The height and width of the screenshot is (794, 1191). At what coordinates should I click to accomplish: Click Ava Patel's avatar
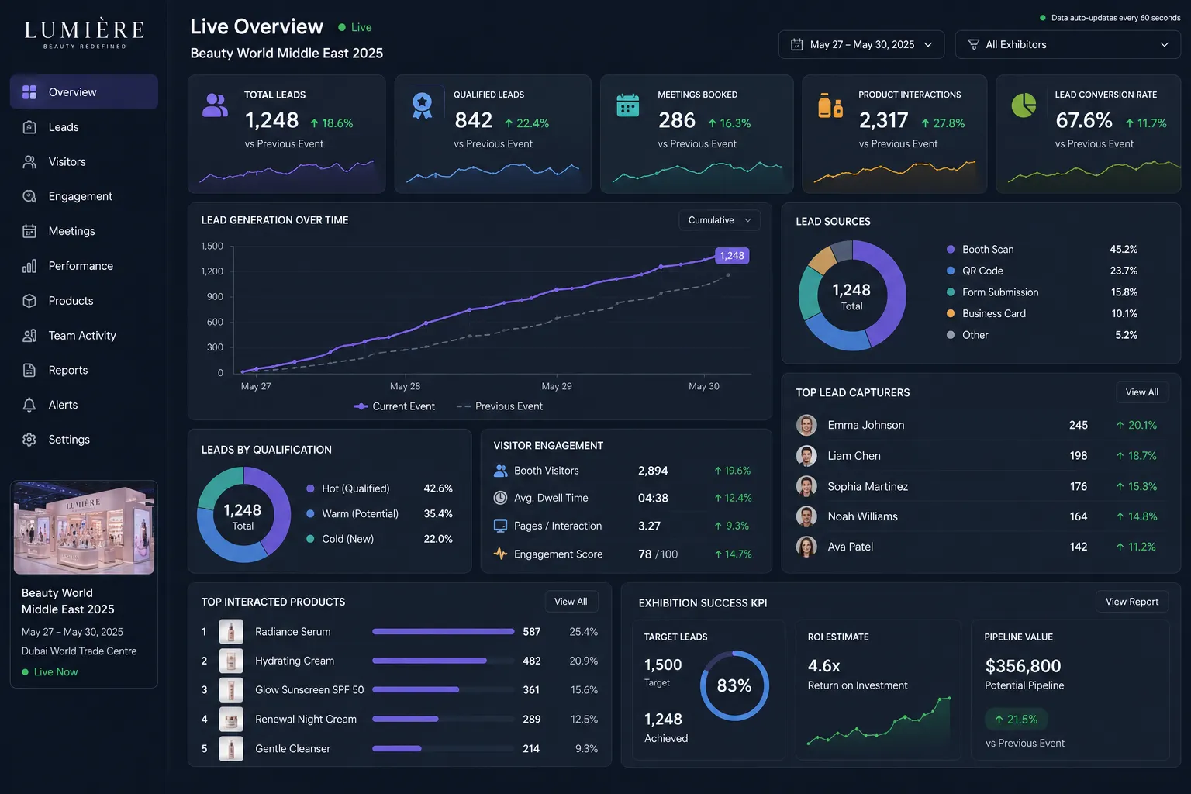tap(806, 547)
